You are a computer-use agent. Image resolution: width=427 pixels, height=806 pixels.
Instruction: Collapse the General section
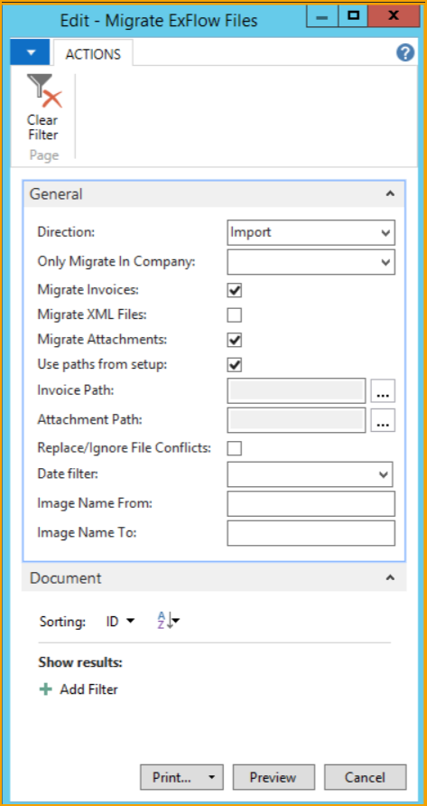click(391, 193)
